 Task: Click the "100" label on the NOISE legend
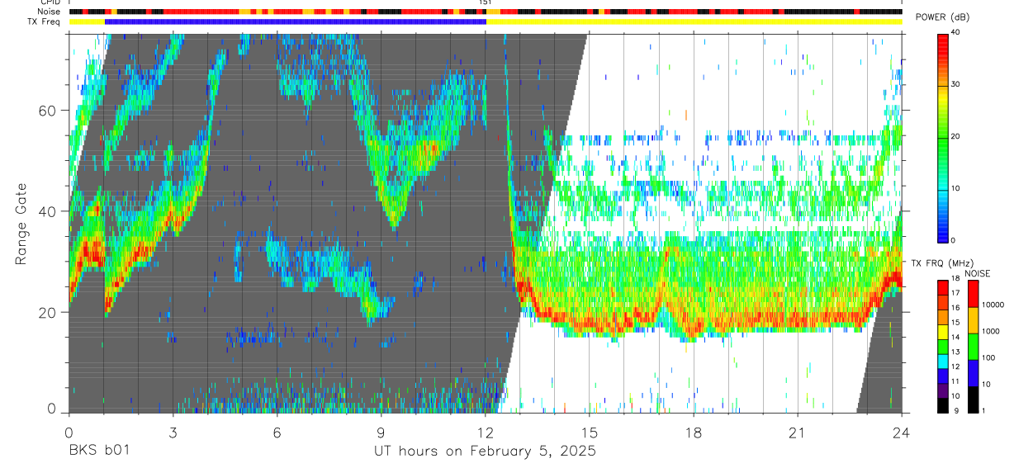pyautogui.click(x=989, y=358)
